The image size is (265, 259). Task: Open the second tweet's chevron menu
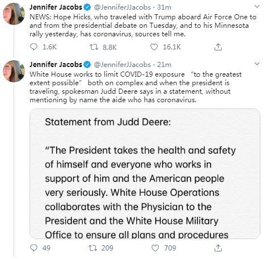257,64
